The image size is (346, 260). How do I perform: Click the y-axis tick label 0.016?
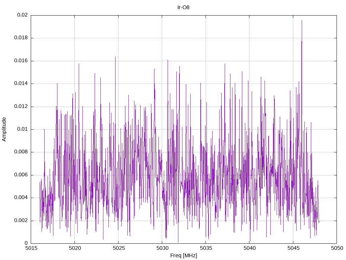coord(21,61)
